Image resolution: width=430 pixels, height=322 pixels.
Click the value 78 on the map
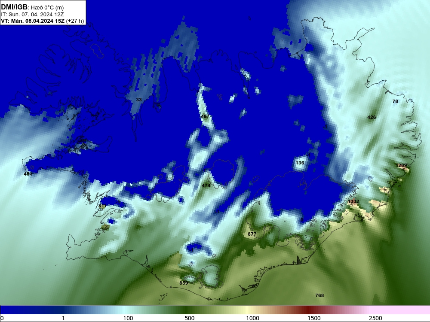click(x=395, y=101)
